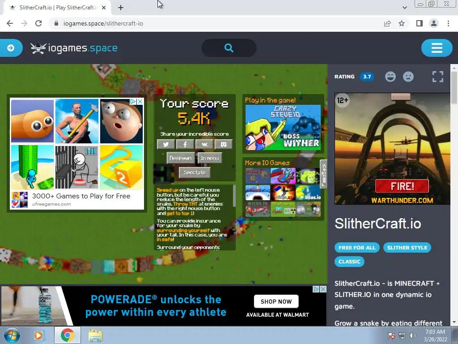Screen dimensions: 458x344
Task: Open the hamburger menu on iogames.space
Action: pyautogui.click(x=437, y=48)
